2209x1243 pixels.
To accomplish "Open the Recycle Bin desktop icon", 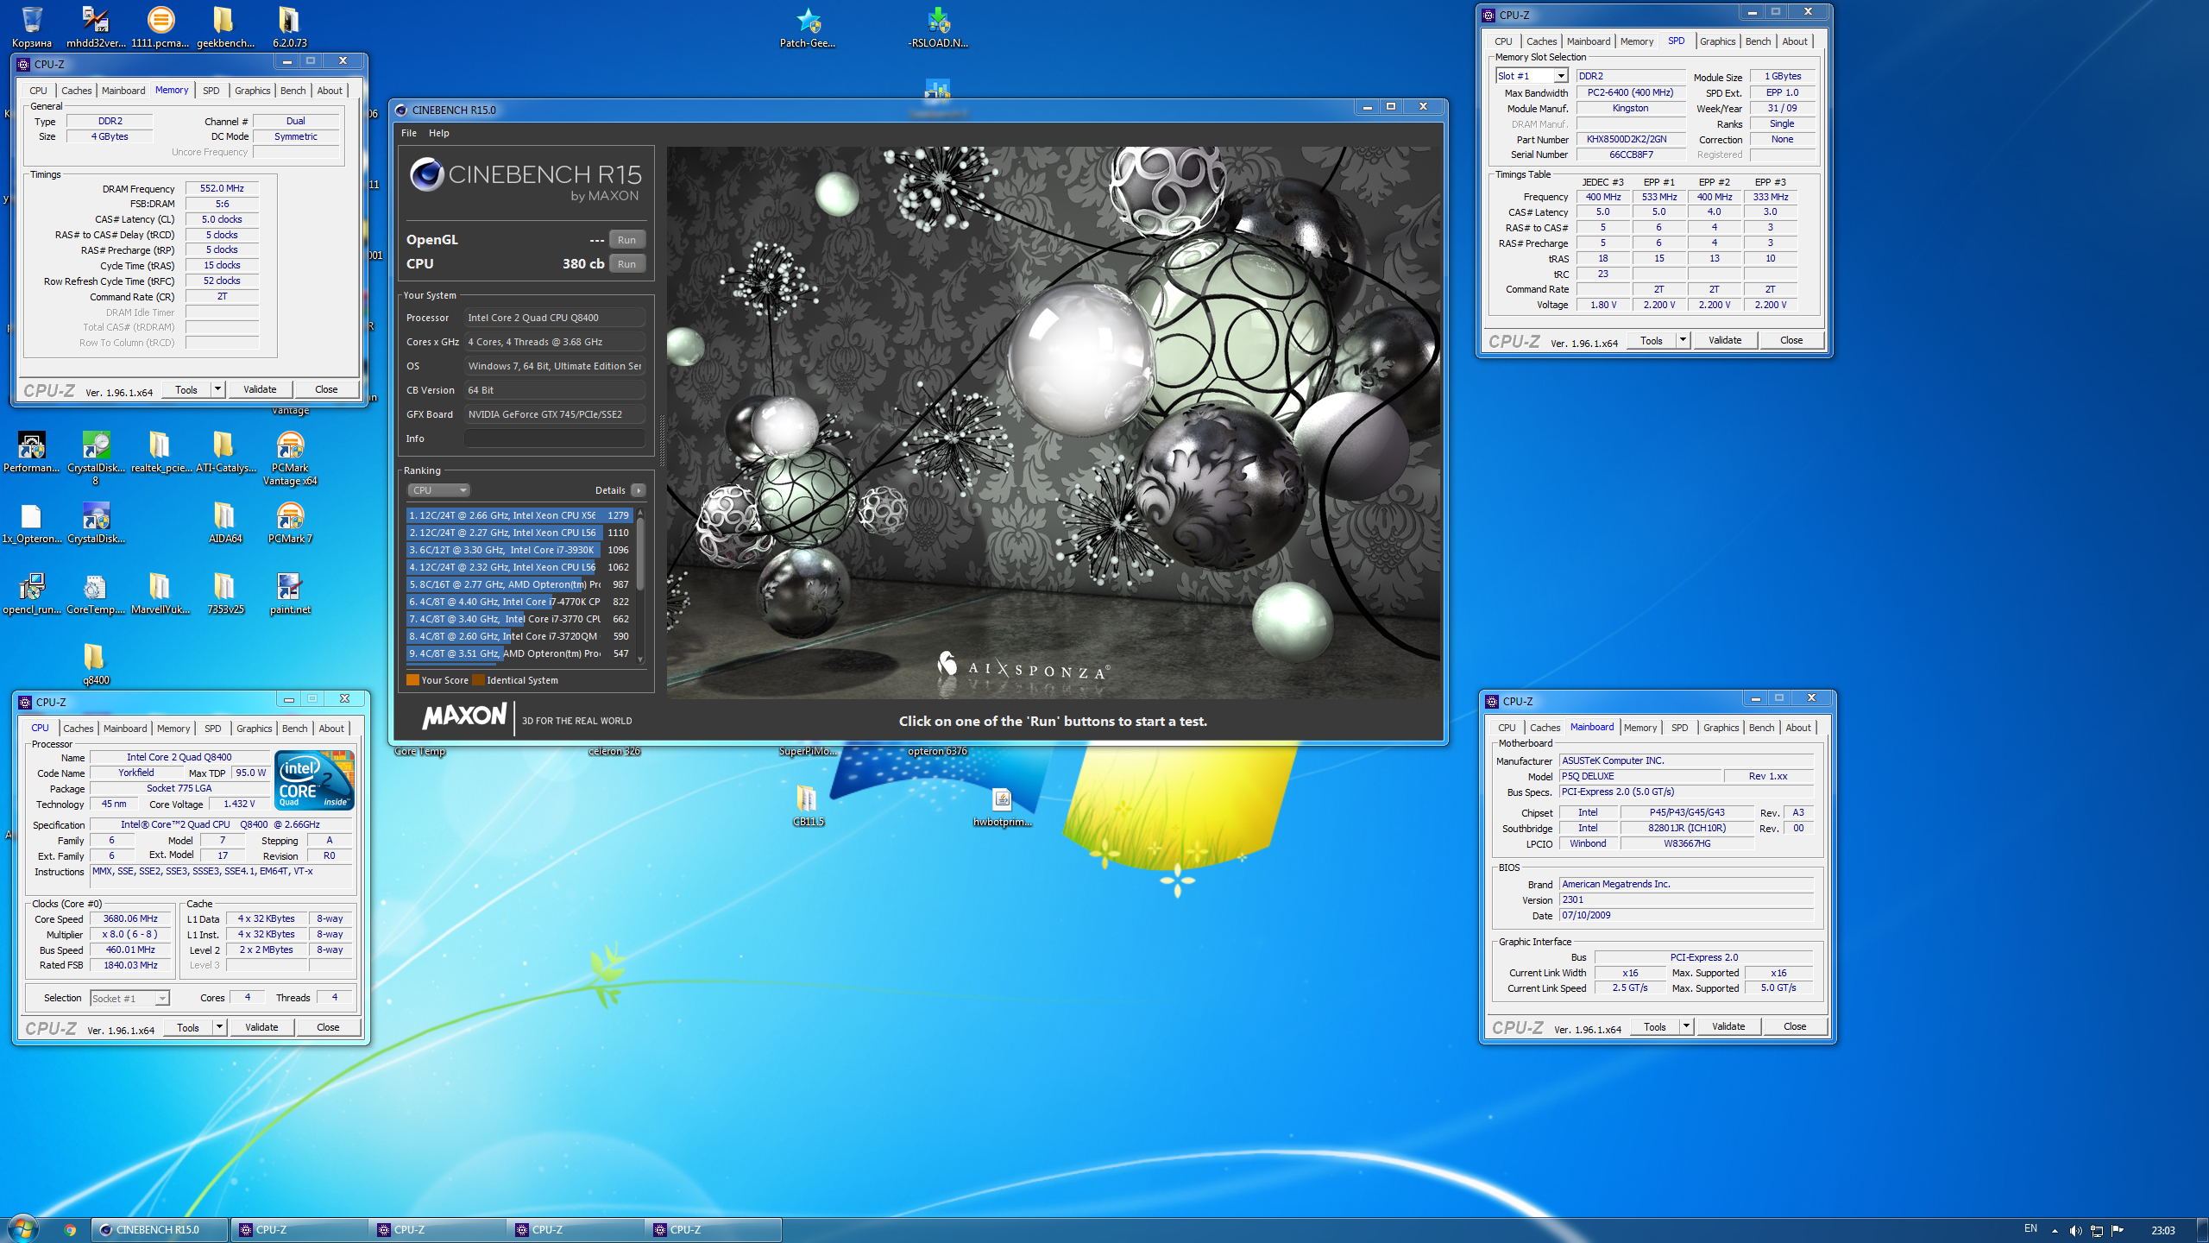I will click(32, 27).
